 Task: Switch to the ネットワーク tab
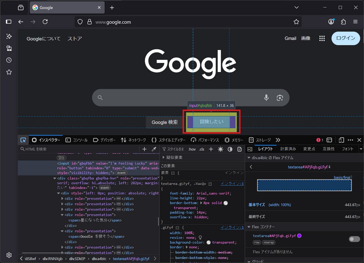133,140
